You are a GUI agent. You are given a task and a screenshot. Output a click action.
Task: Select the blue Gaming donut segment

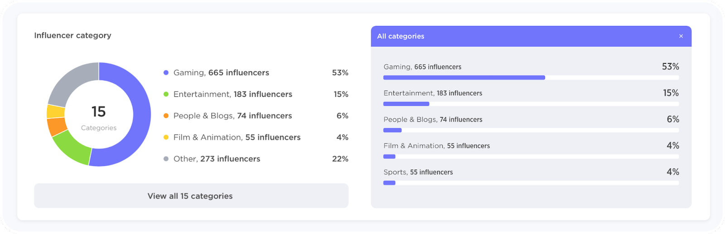[140, 113]
